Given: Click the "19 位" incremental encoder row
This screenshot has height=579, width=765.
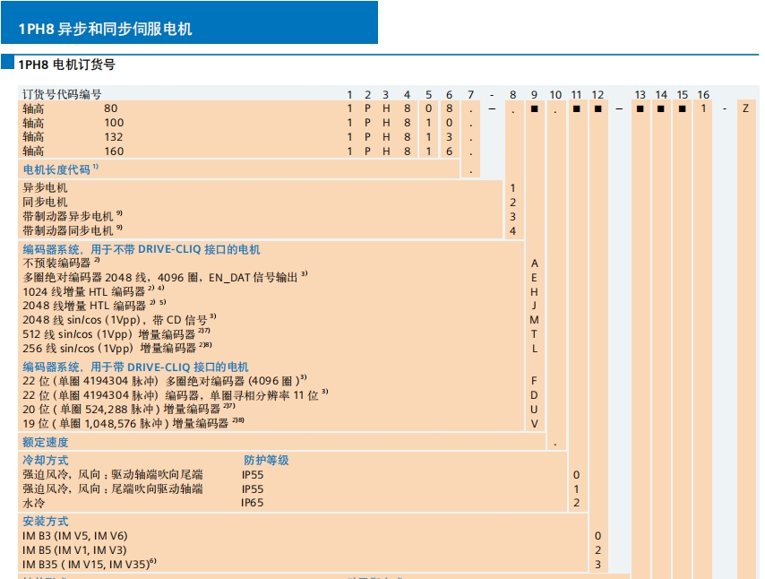Looking at the screenshot, I should point(133,424).
